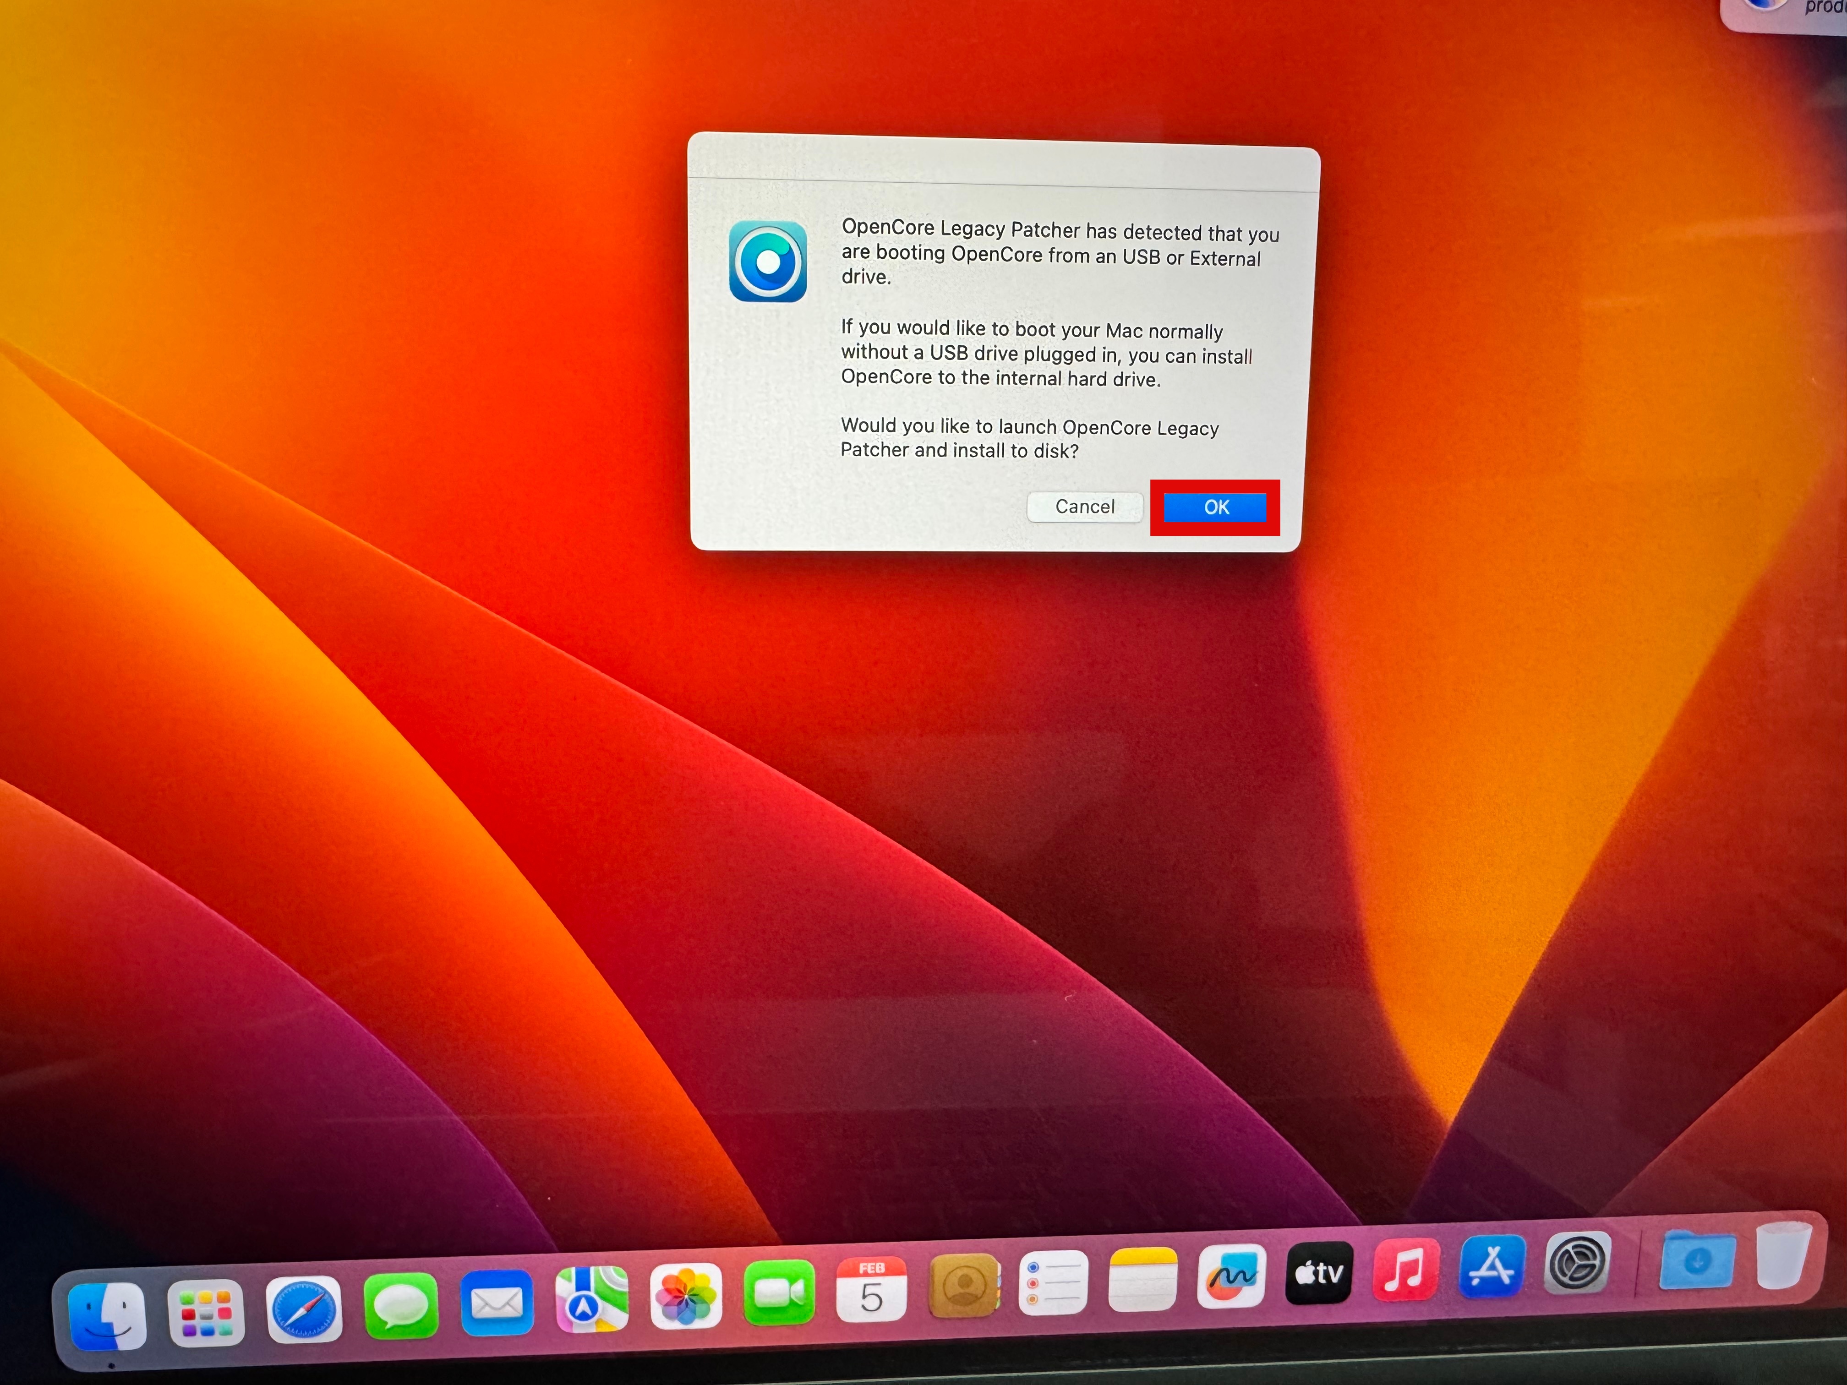Viewport: 1847px width, 1385px height.
Task: Open Notes app in the Dock
Action: (x=1142, y=1278)
